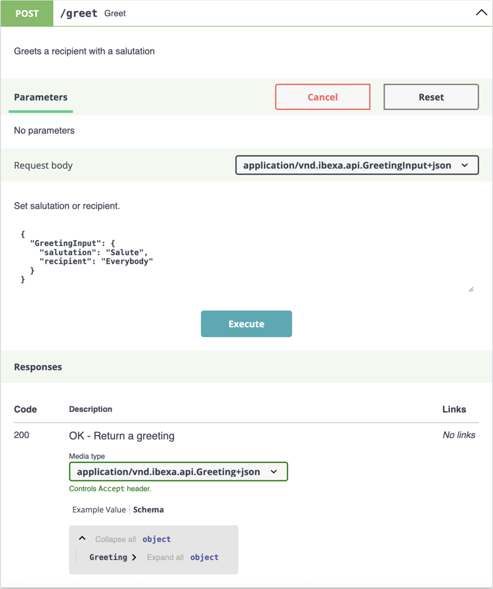Click the POST method badge
Screen dimensions: 493x589
pos(27,13)
